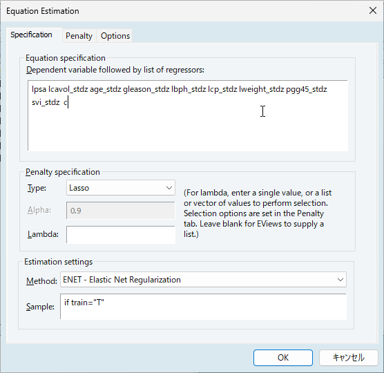Confirm estimation with the OK button
The width and height of the screenshot is (384, 373).
click(283, 358)
